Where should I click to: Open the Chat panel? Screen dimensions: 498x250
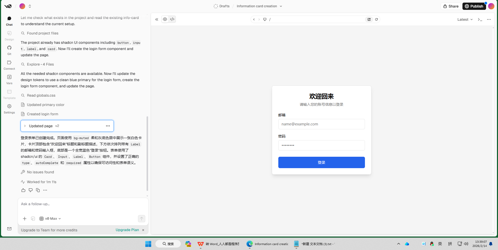point(9,21)
